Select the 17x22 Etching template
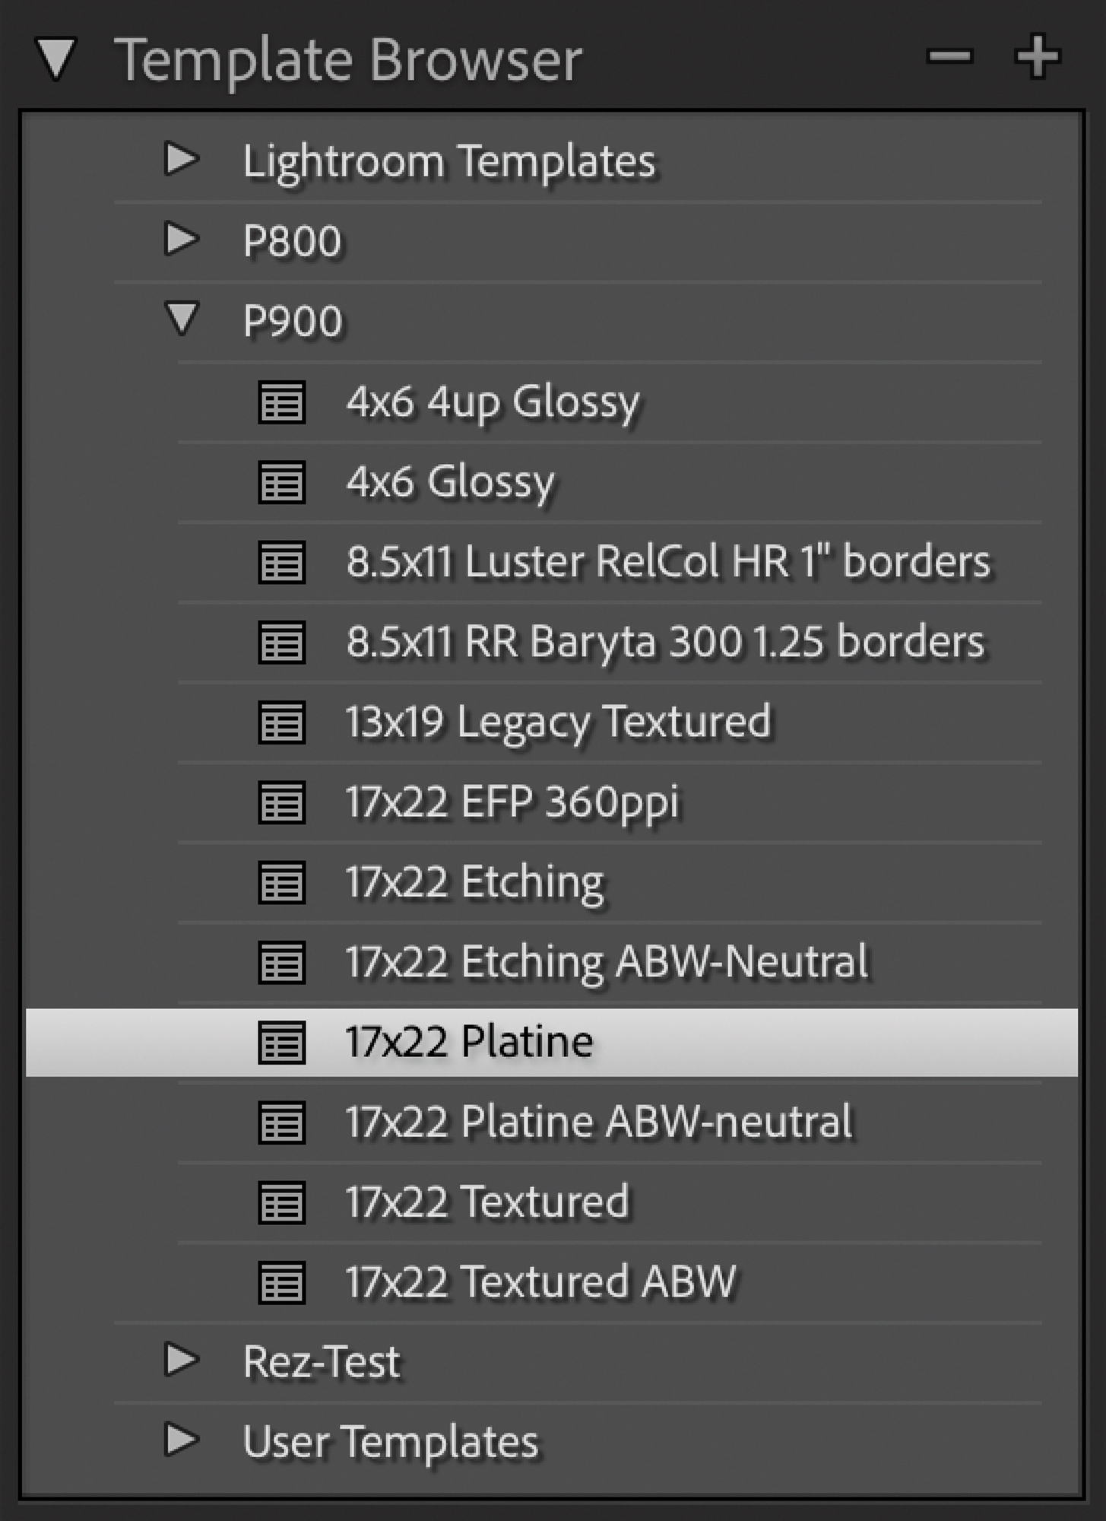This screenshot has height=1521, width=1106. tap(474, 882)
